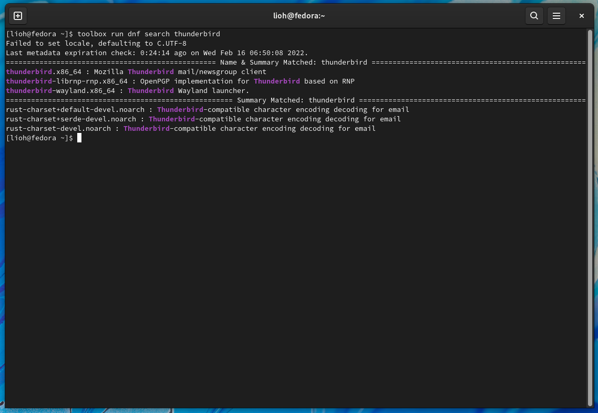Select the rust-charset+serde-devel.noarch package name
Viewport: 598px width, 413px height.
pyautogui.click(x=71, y=119)
